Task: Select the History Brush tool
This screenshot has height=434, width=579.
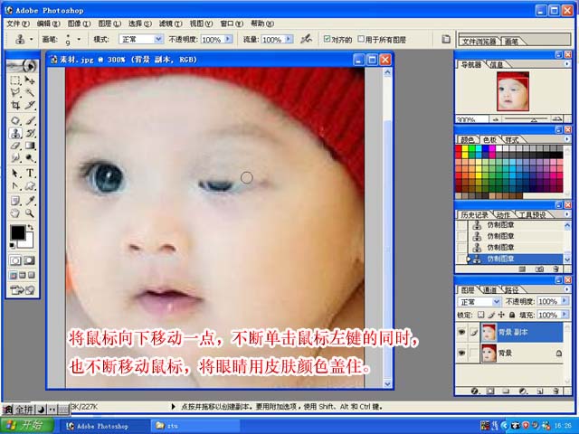Action: point(30,133)
